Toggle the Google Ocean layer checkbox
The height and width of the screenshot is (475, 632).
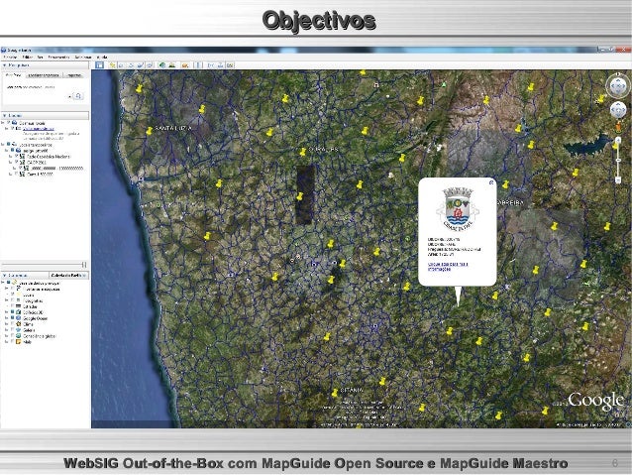pos(13,318)
